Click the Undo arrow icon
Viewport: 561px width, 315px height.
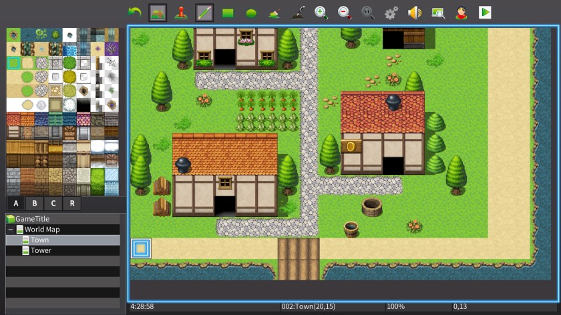(135, 12)
